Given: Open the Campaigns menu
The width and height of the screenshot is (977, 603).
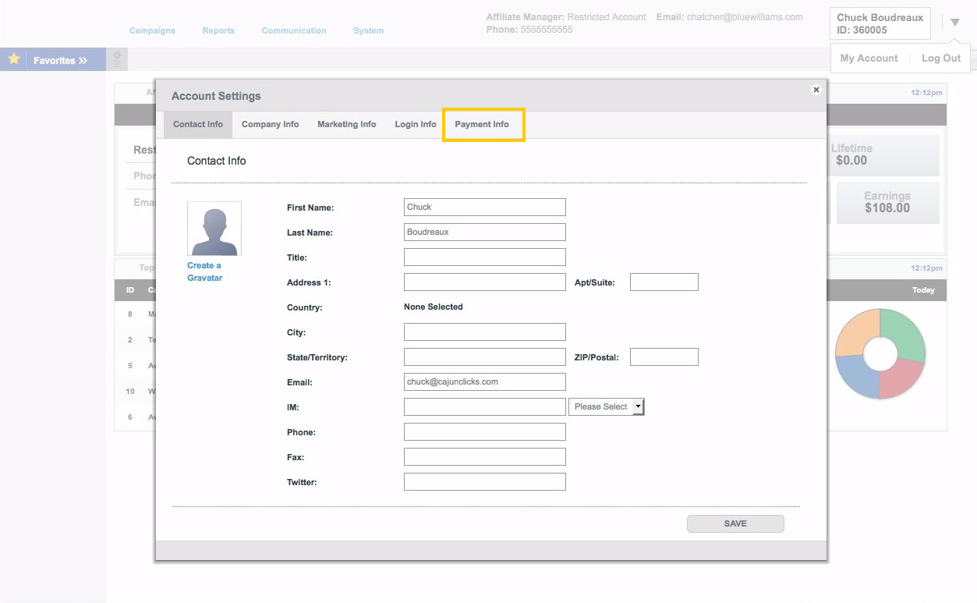Looking at the screenshot, I should coord(152,30).
